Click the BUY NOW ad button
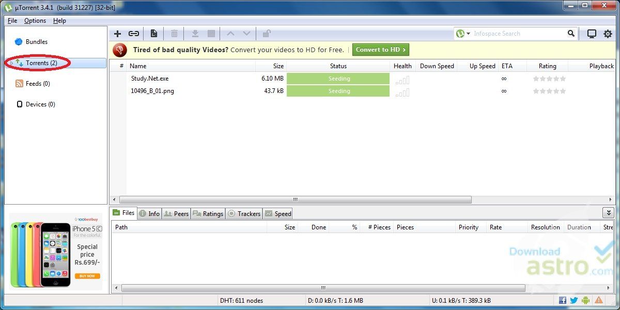620x310 pixels. coord(87,276)
